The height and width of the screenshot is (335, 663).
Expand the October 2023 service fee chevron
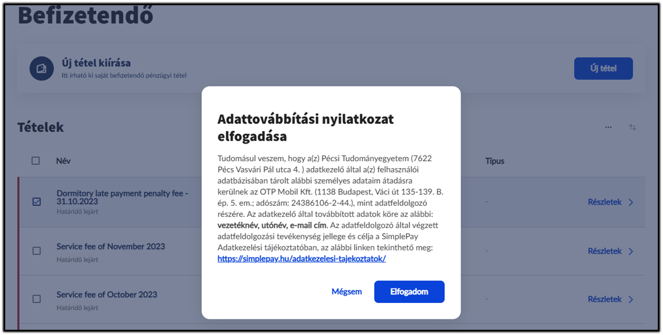631,300
